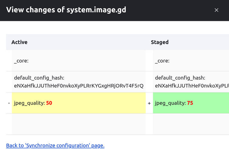Click the Active column header
This screenshot has height=153, width=229.
point(19,42)
